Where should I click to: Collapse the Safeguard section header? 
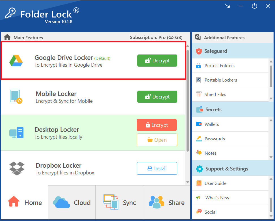(233, 51)
